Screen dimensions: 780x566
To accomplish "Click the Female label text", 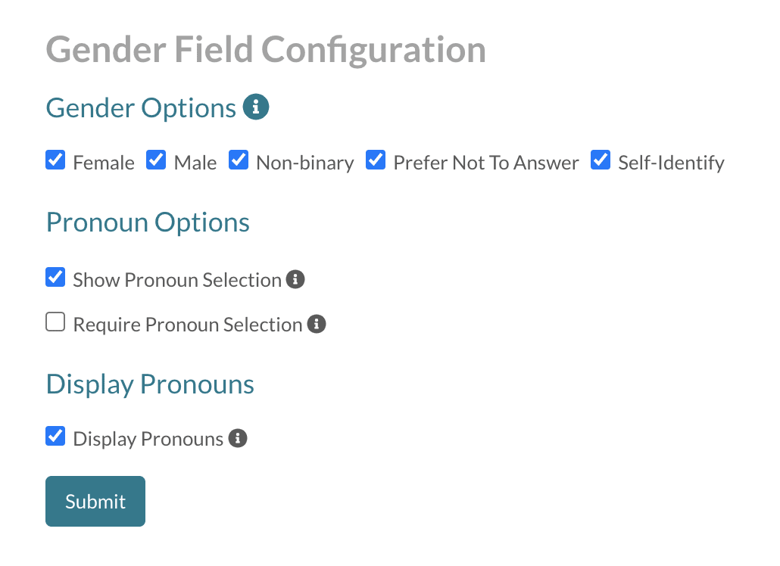I will click(x=103, y=162).
